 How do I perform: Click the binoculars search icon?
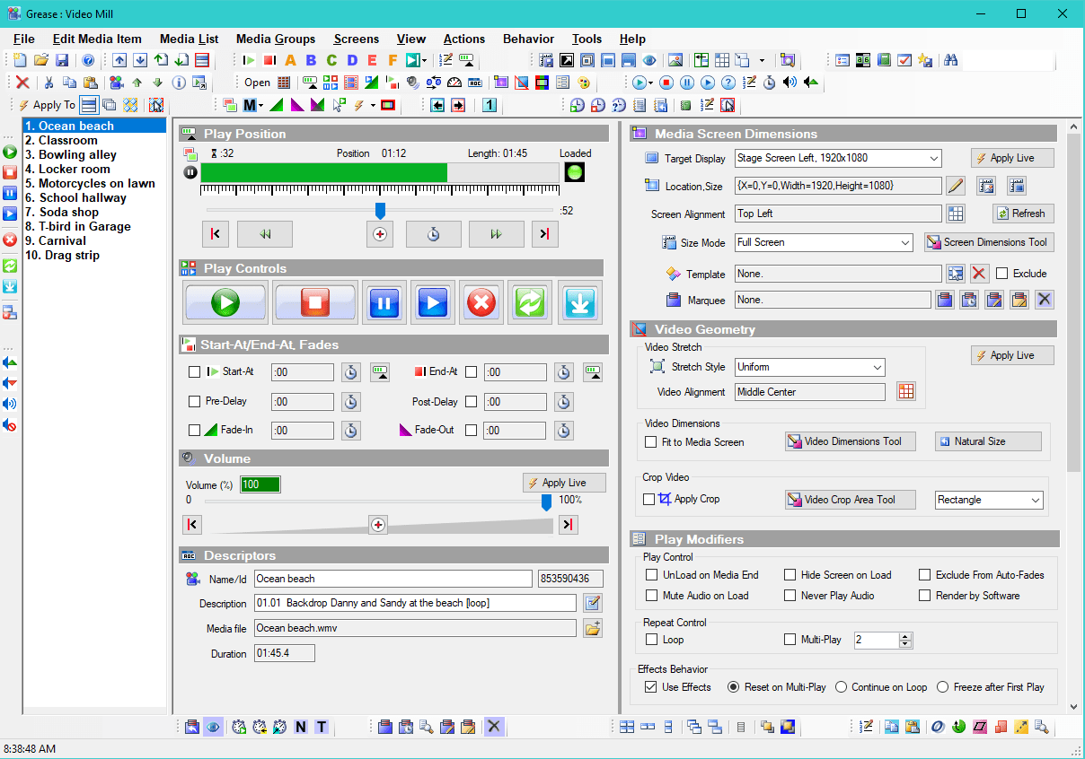[x=950, y=60]
